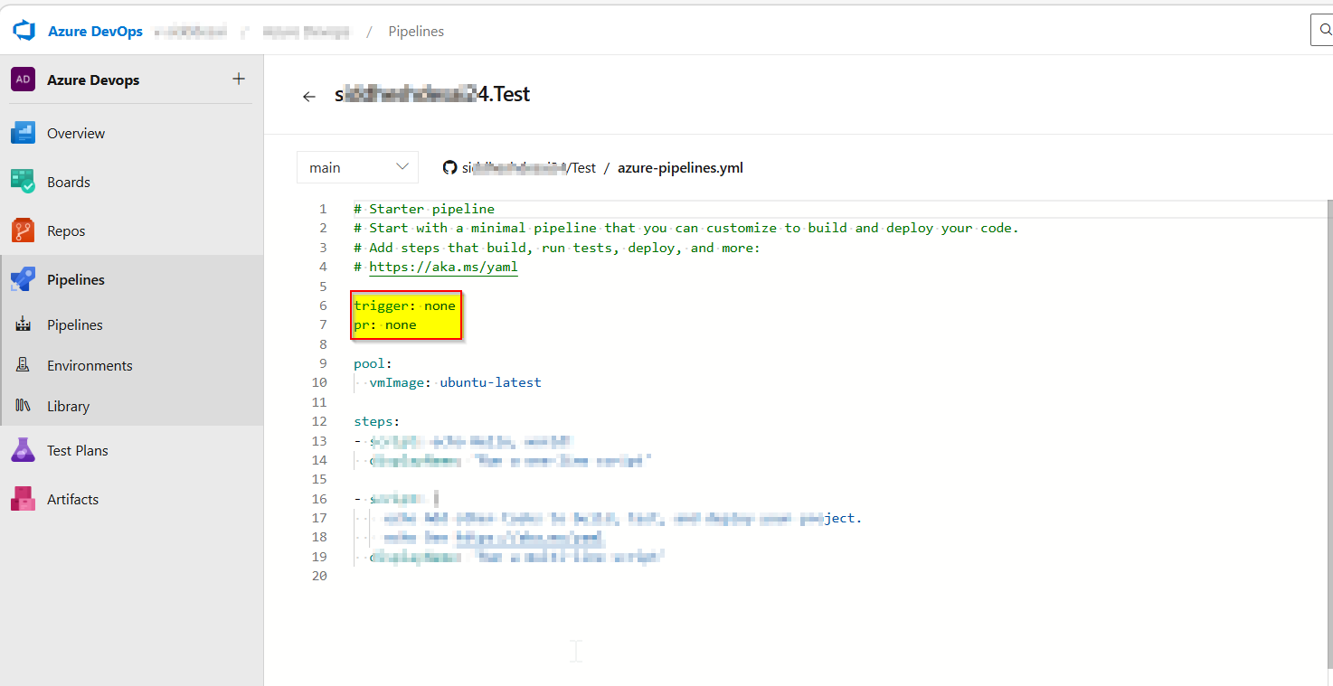
Task: Open Test Plans in the sidebar
Action: (78, 450)
